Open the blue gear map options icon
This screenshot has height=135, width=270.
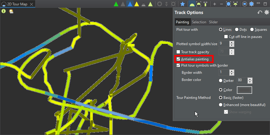252,4
